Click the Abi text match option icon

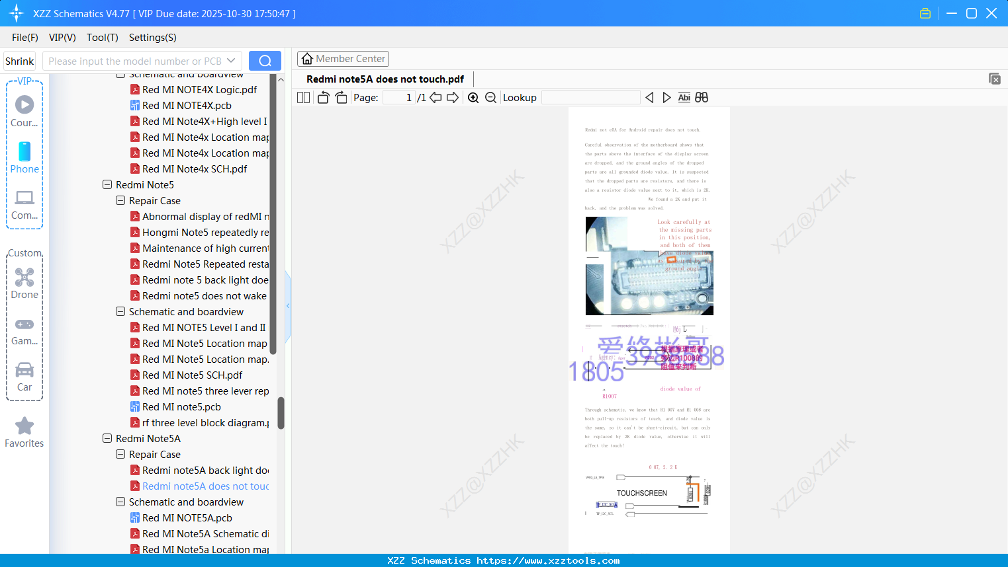coord(684,98)
